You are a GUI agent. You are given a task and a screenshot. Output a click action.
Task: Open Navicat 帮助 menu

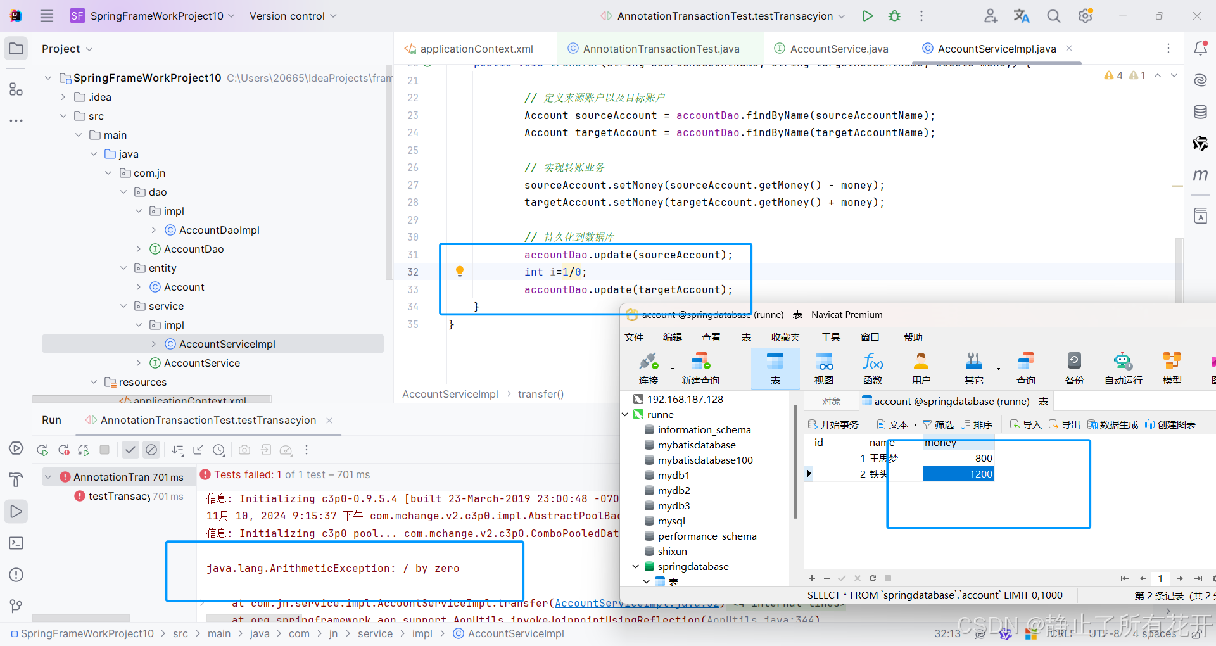pos(913,337)
